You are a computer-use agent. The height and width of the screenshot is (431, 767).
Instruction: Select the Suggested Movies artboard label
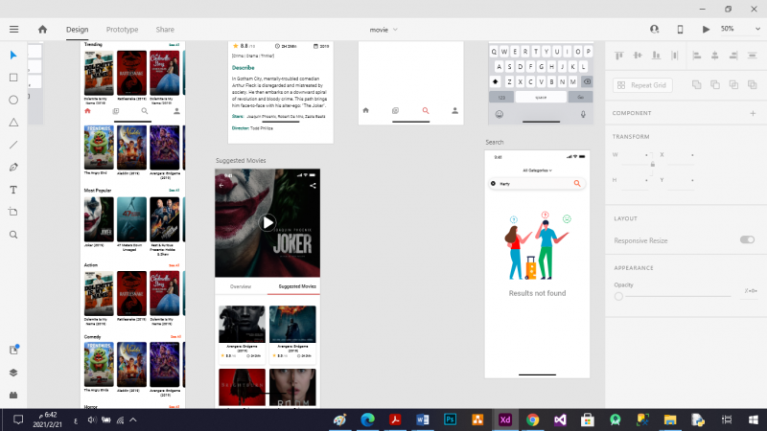[241, 160]
